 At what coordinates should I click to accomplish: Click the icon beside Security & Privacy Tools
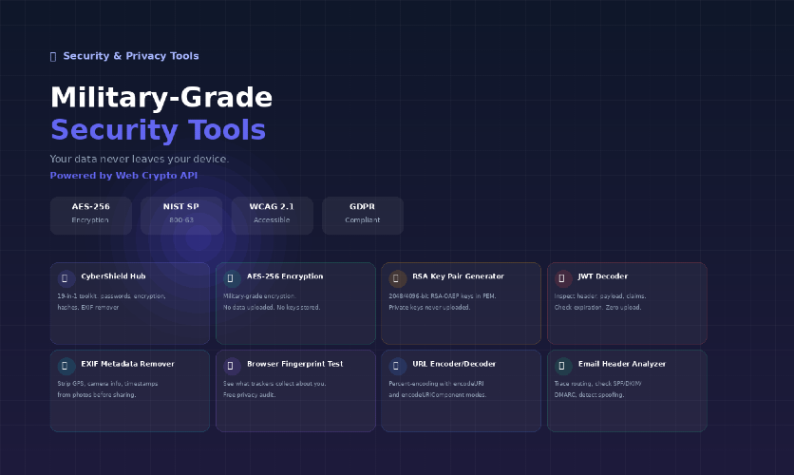(53, 56)
